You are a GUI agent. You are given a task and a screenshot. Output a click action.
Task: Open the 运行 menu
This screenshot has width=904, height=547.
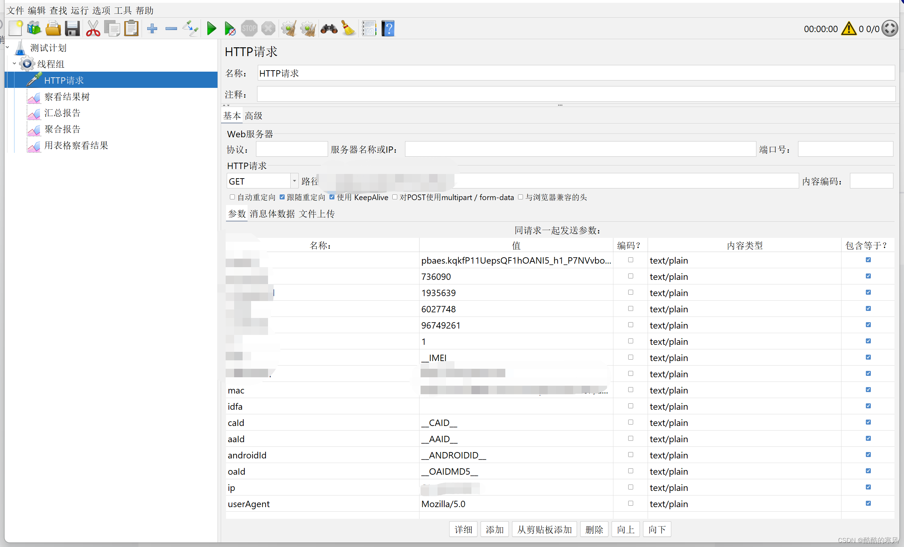point(79,10)
